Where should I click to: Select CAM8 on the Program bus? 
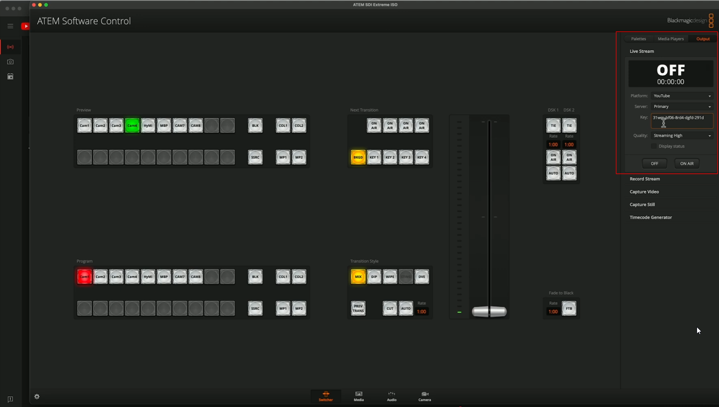196,277
